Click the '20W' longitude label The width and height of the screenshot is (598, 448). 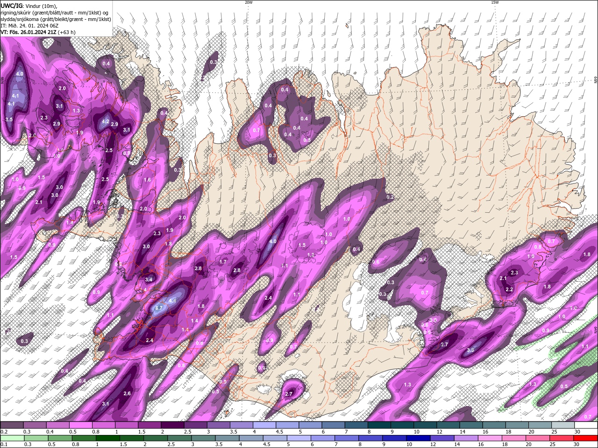coord(249,2)
